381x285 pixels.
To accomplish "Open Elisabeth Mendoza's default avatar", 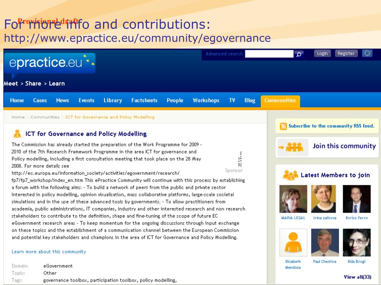I will (293, 243).
